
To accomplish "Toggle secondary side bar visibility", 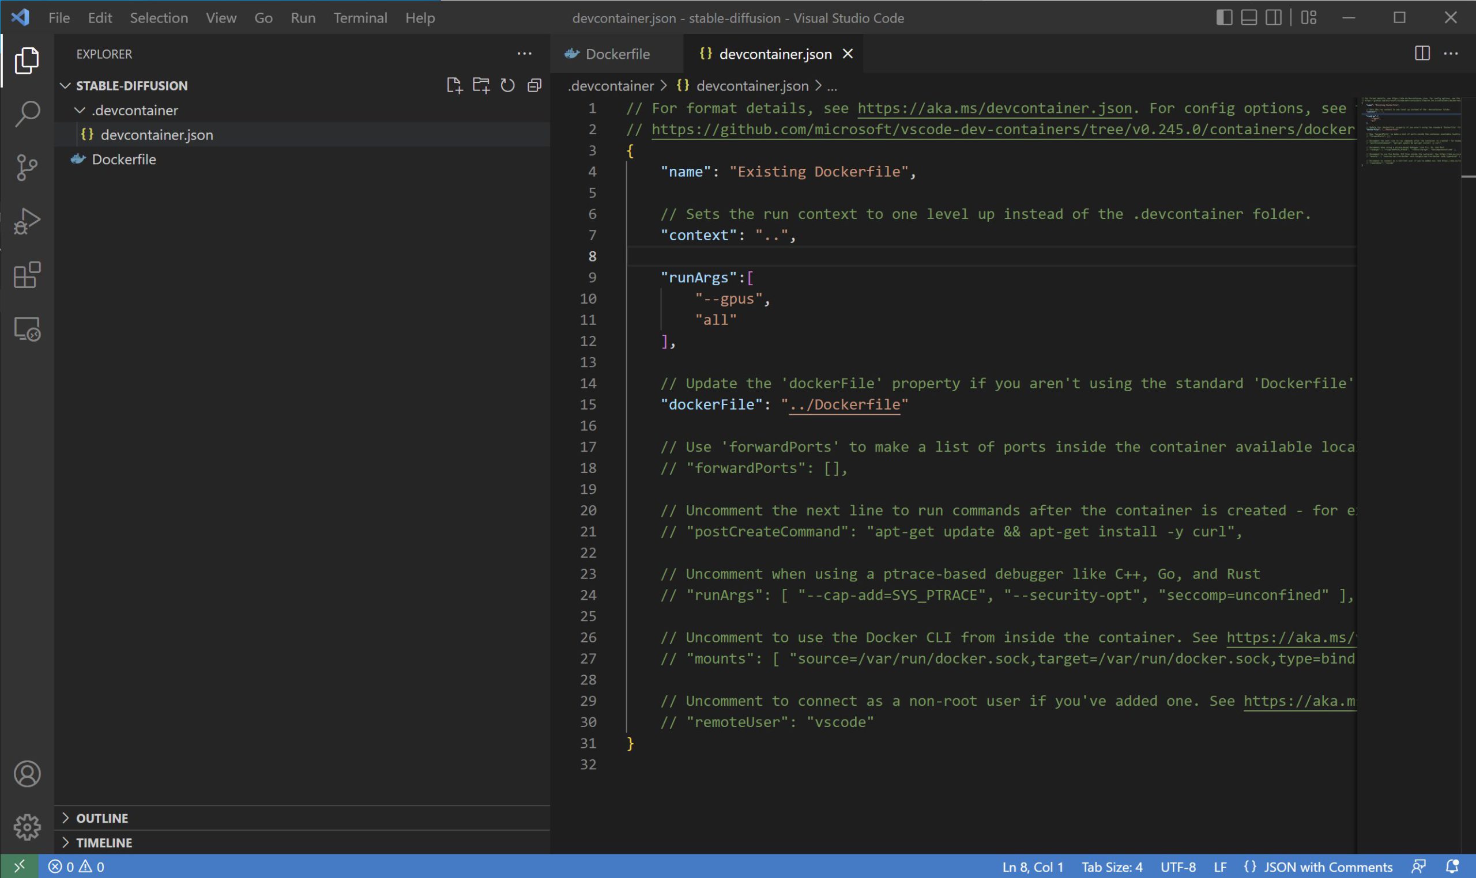I will pyautogui.click(x=1274, y=18).
